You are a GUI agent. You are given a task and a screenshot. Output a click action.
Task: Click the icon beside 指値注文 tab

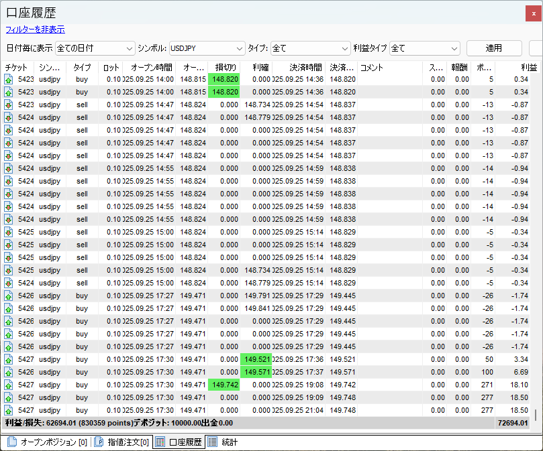[x=99, y=442]
